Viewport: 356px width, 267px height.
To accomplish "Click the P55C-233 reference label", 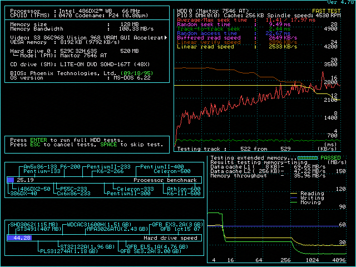I will click(73, 189).
